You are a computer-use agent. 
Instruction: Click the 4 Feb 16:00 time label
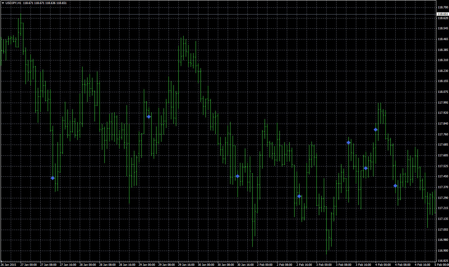point(422,265)
